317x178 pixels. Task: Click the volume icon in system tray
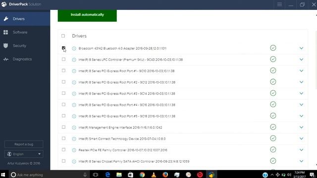pos(289,175)
